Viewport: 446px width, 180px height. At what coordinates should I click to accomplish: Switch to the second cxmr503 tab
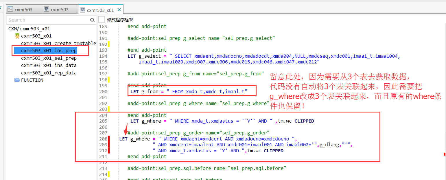tap(60, 9)
